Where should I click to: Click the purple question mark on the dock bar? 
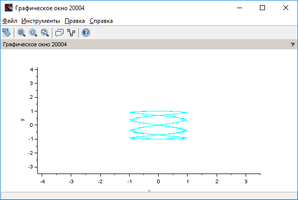tap(292, 44)
